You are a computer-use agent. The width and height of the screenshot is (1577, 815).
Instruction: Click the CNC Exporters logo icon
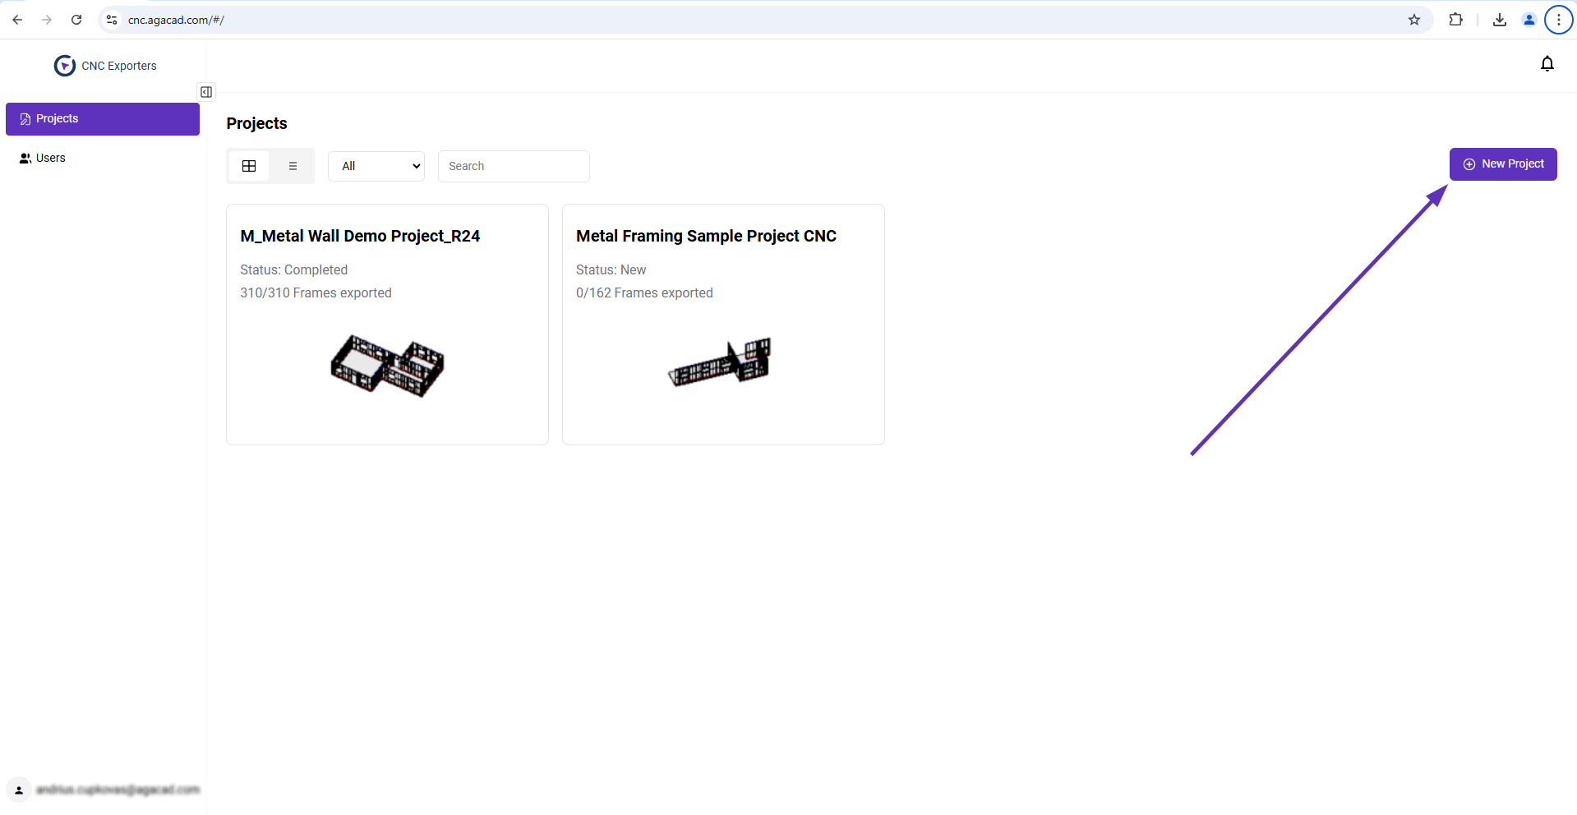(x=64, y=66)
